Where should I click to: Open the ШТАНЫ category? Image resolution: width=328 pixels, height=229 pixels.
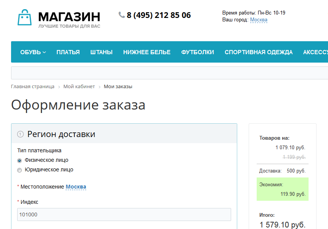tap(101, 52)
